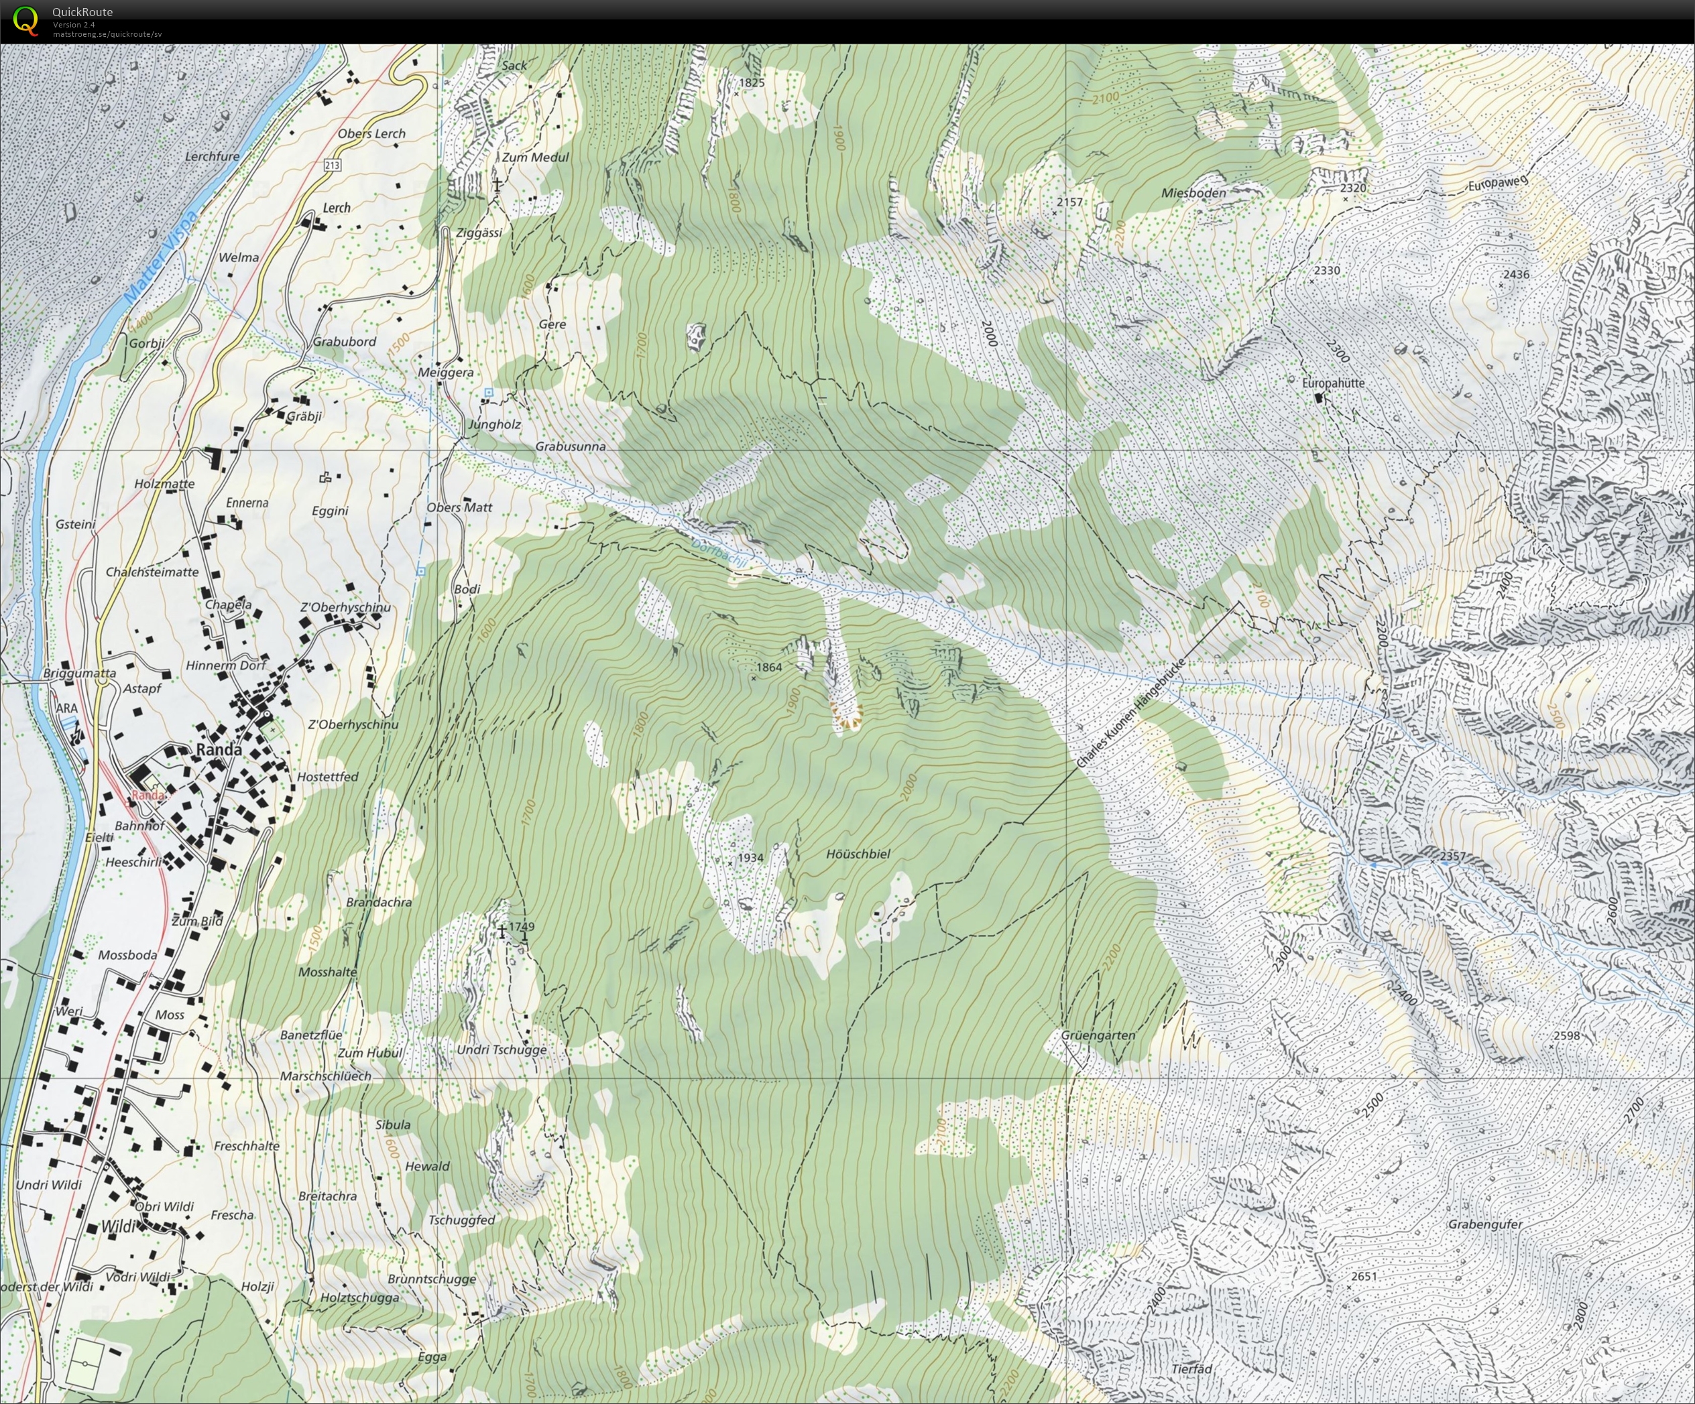Click the Grüengarten label
The width and height of the screenshot is (1695, 1404).
[x=1098, y=1035]
